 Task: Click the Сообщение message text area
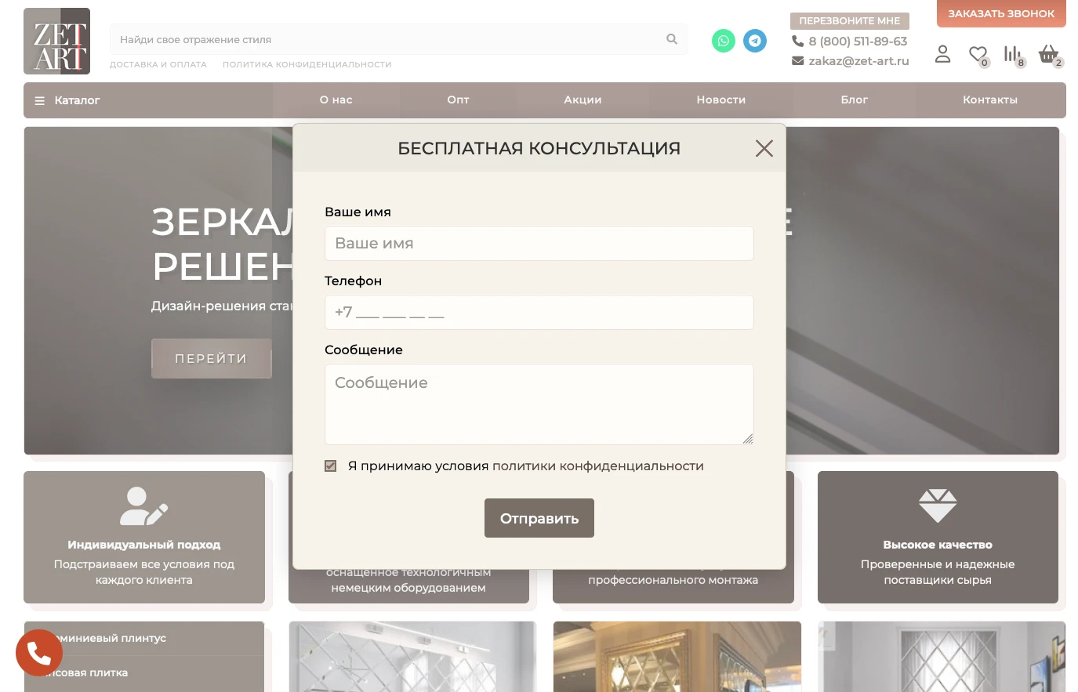click(x=539, y=404)
